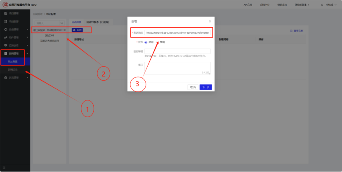This screenshot has height=172, width=342.
Task: Click the search magnifier icon in project list
Action: pyautogui.click(x=61, y=23)
